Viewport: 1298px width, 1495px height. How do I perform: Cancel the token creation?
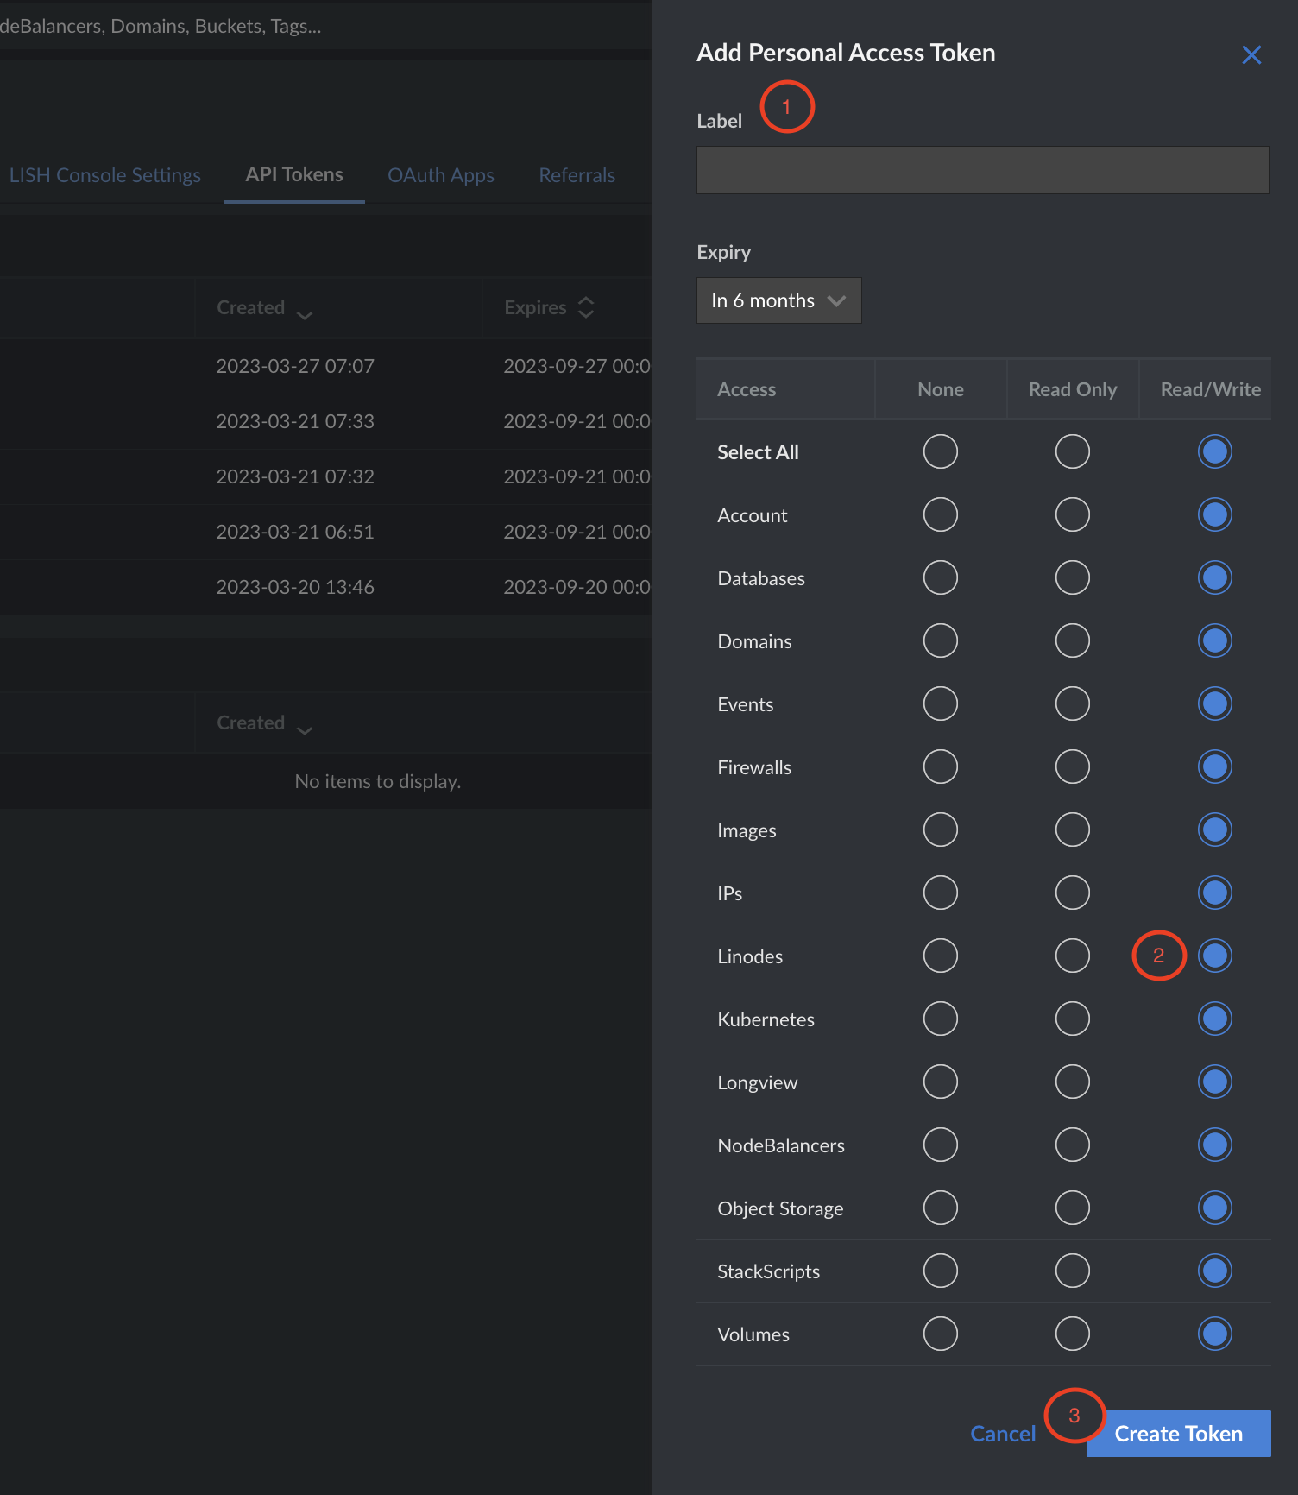tap(1003, 1434)
